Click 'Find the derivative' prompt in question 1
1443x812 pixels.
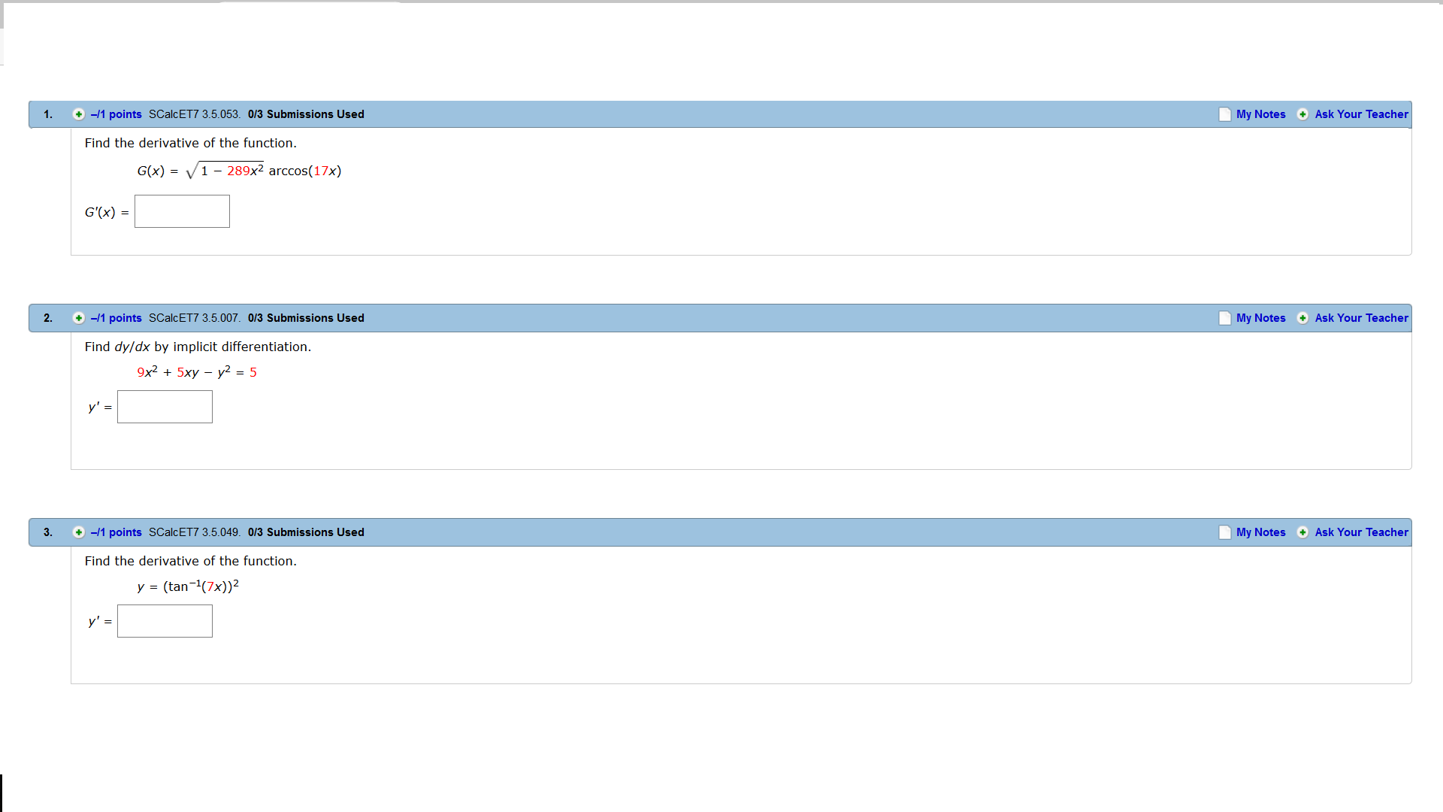pos(190,143)
